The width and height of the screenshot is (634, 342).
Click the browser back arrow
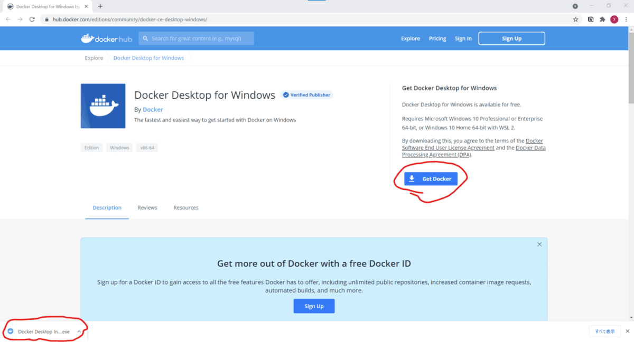(8, 19)
